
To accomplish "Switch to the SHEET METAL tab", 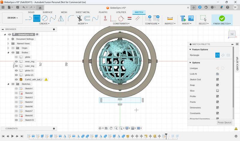I will click(83, 12).
